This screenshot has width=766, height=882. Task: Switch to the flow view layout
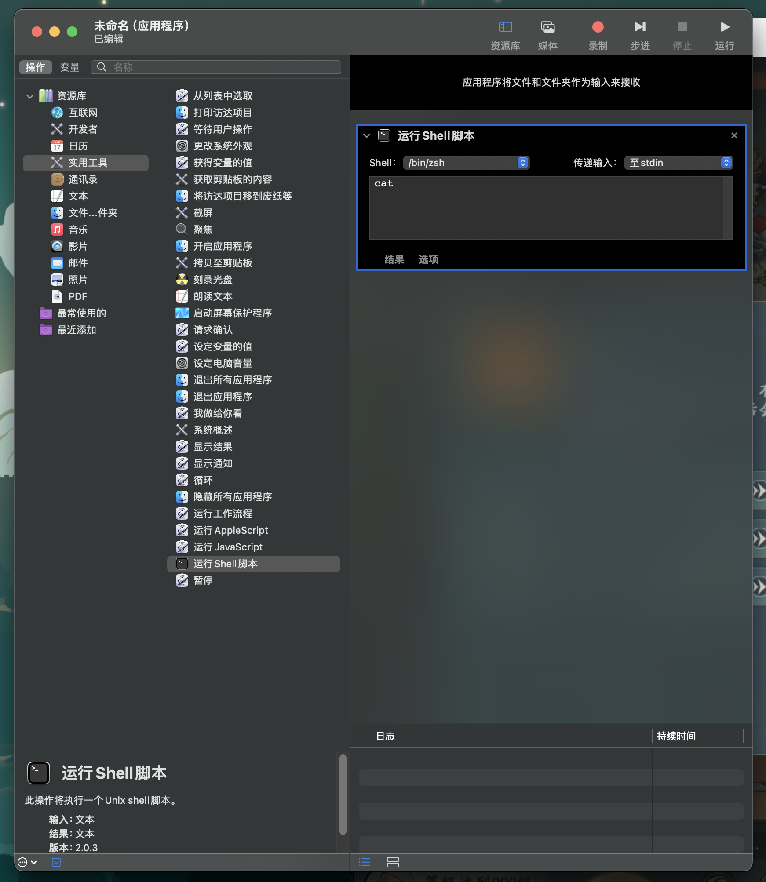click(x=393, y=862)
